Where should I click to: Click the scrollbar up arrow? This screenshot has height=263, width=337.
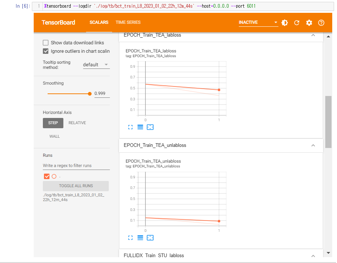(329, 37)
